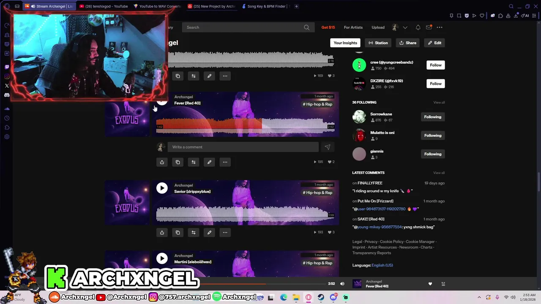Unfollow giannis via Following button
The height and width of the screenshot is (304, 541).
pos(433,154)
